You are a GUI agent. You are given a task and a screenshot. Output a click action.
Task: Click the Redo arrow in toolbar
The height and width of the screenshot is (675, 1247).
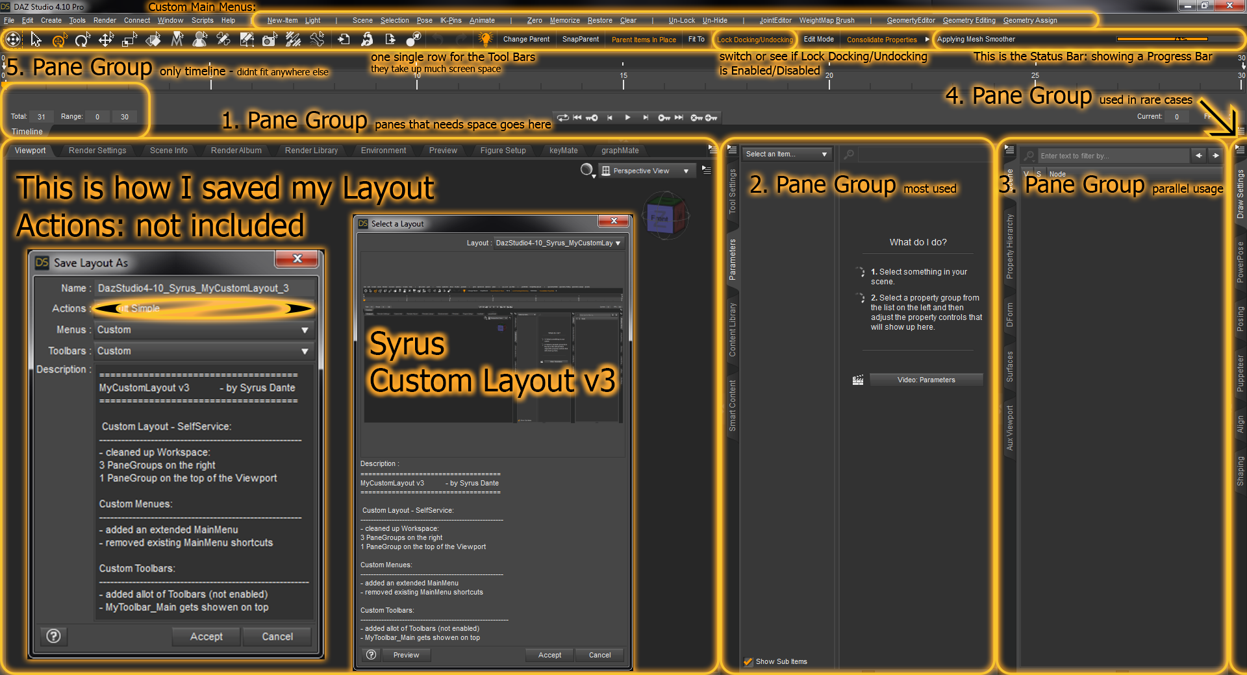[461, 40]
